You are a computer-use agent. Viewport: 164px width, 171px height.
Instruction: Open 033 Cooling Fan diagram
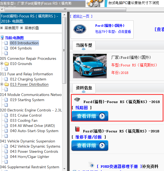click(x=24, y=120)
